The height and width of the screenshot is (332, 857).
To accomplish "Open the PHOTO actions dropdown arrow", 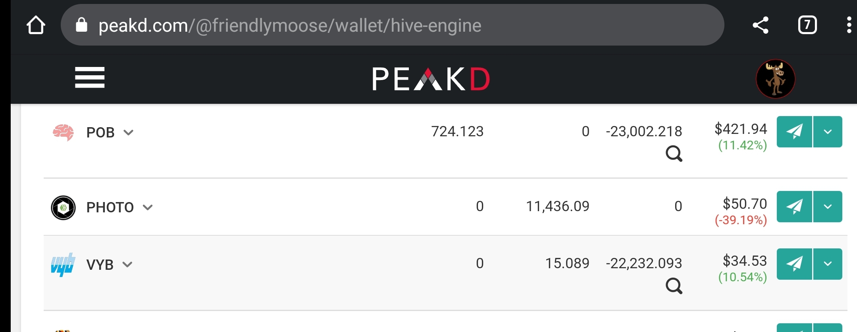I will [x=828, y=206].
